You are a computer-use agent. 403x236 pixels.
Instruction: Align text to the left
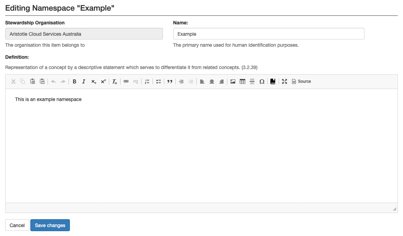202,82
